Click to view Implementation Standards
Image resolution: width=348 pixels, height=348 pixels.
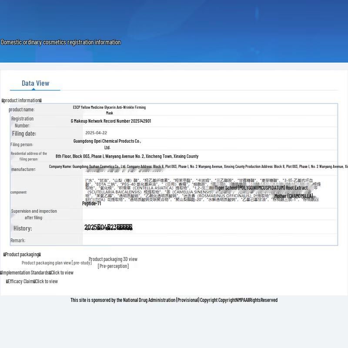tap(61, 273)
